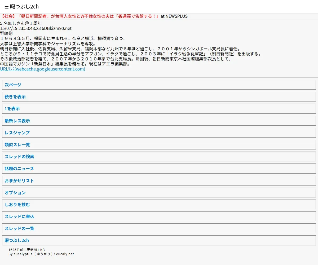The image size is (318, 265).
Task: Open the URLリンク webcache.googleusercontent.com link
Action: tap(42, 69)
